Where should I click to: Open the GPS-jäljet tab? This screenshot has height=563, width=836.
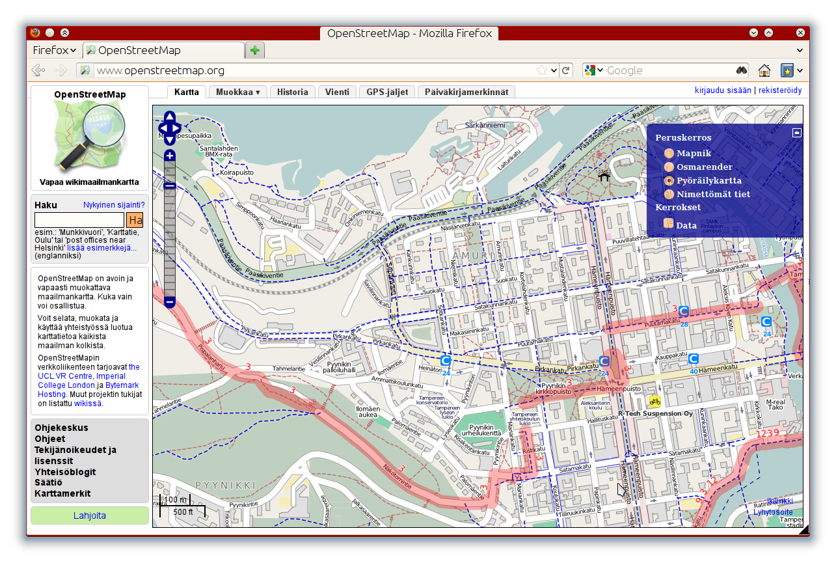point(387,92)
